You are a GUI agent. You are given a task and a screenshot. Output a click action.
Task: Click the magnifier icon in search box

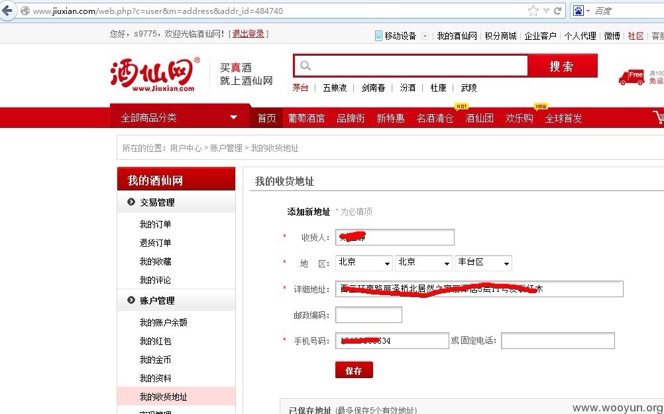(305, 65)
